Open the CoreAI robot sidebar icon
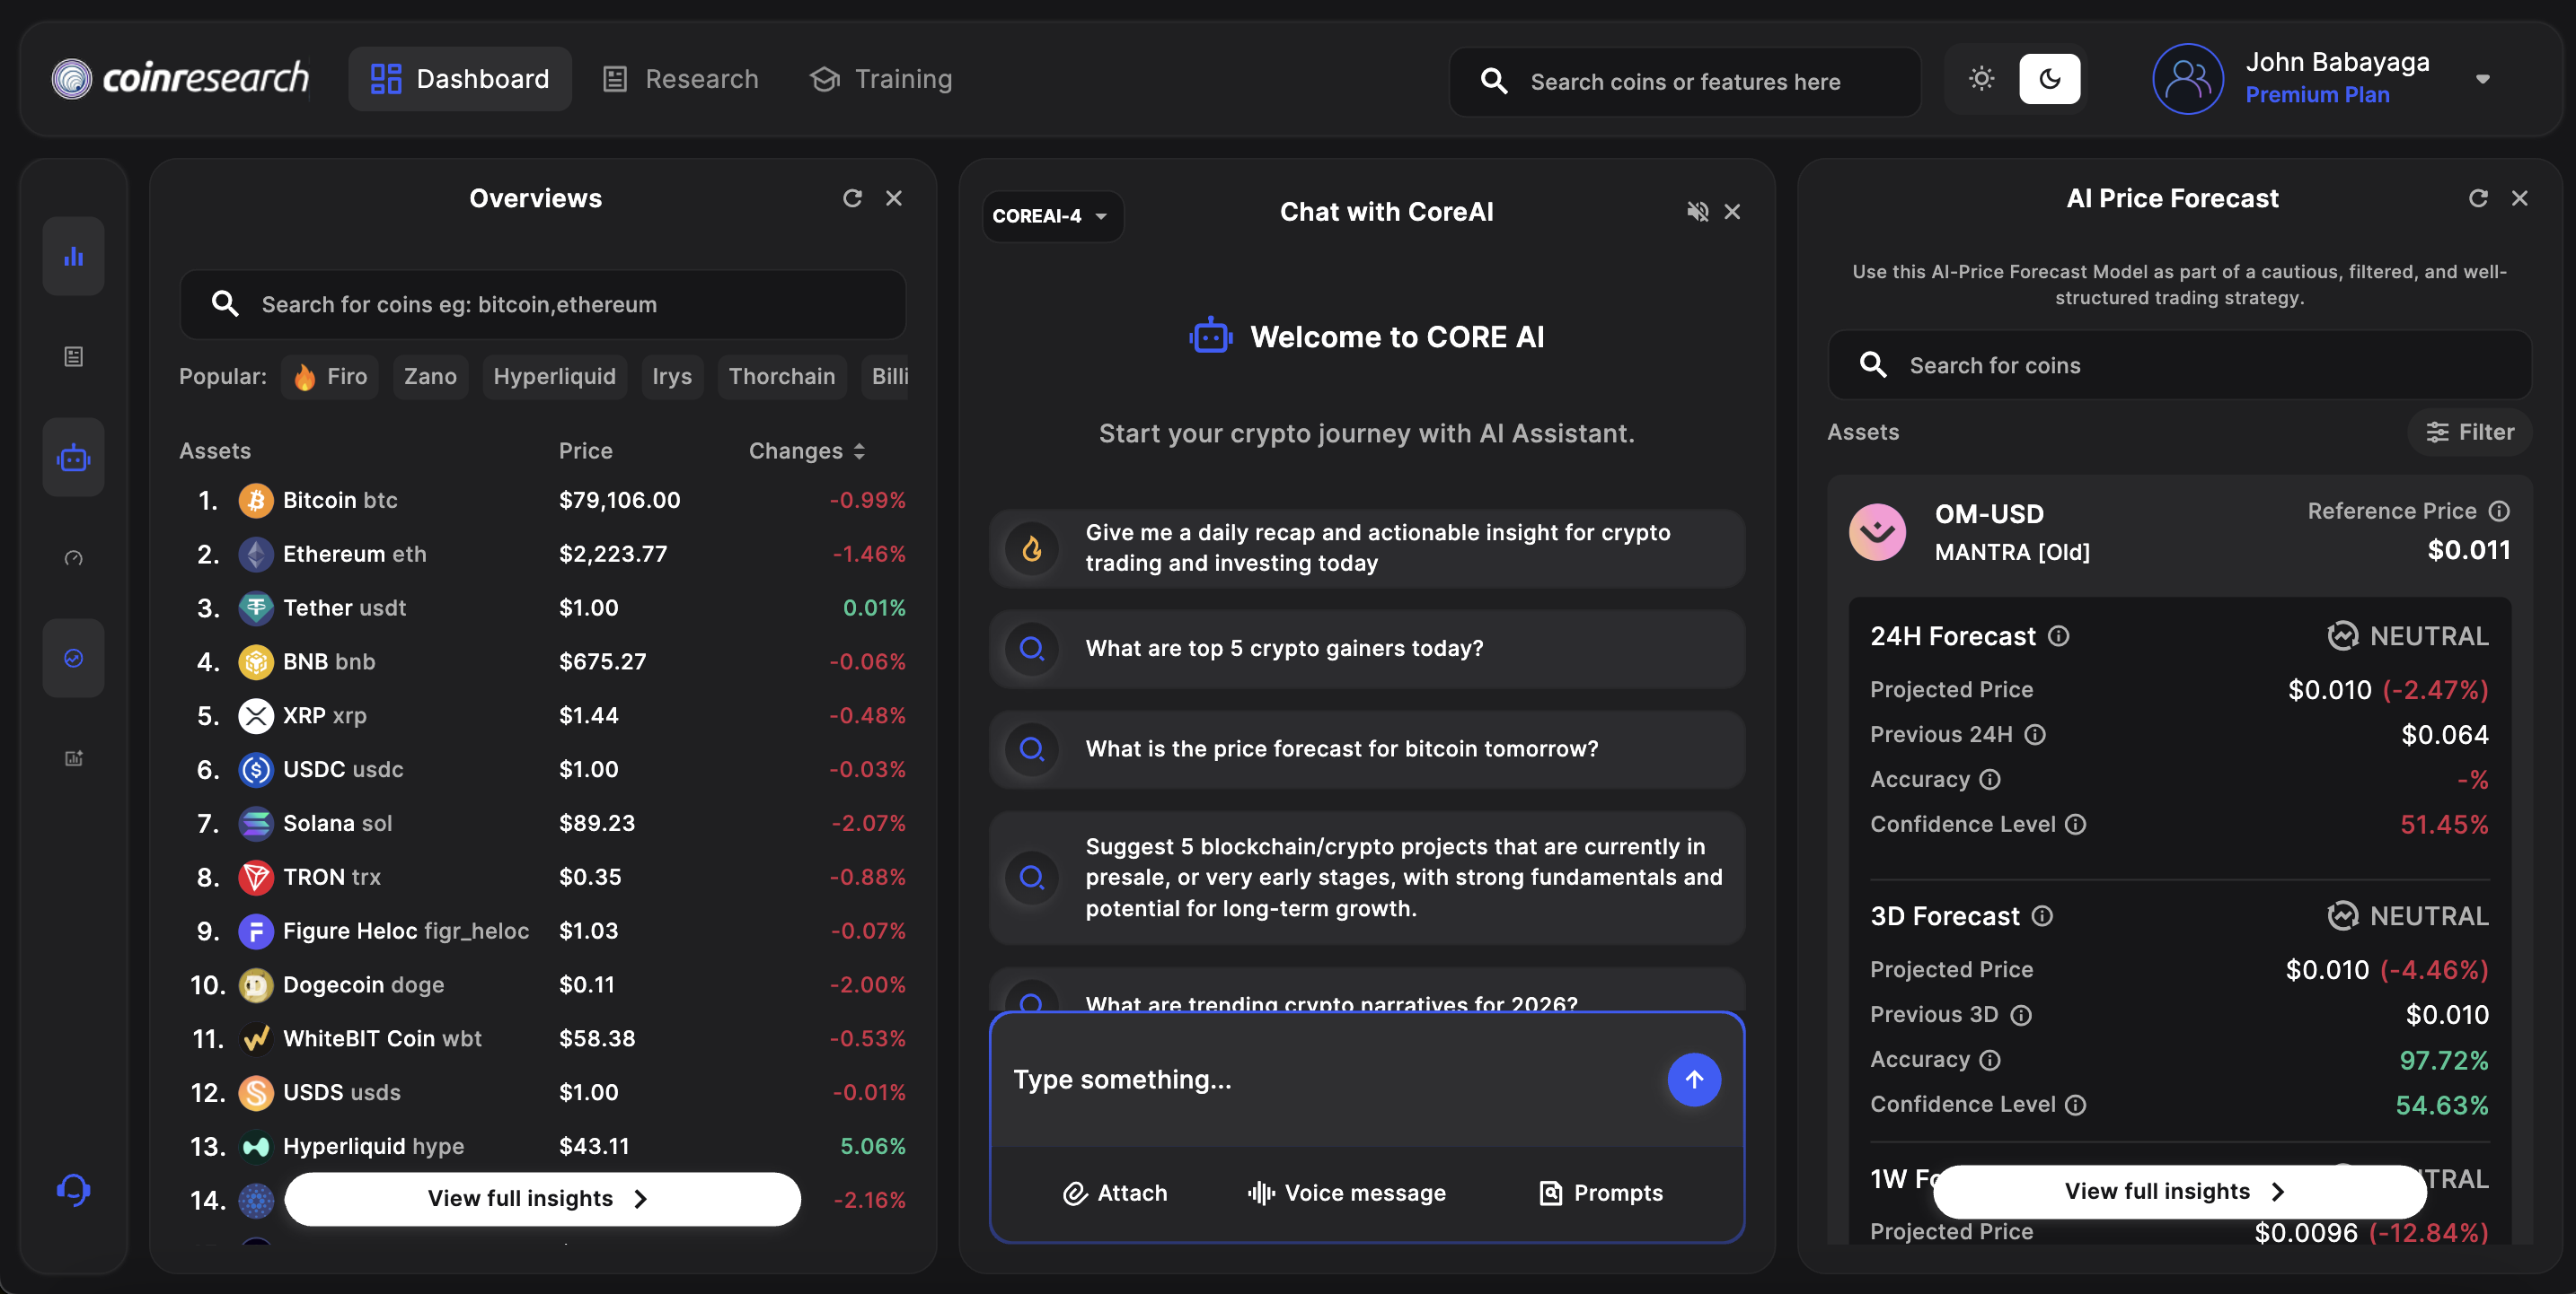Viewport: 2576px width, 1294px height. pyautogui.click(x=73, y=458)
